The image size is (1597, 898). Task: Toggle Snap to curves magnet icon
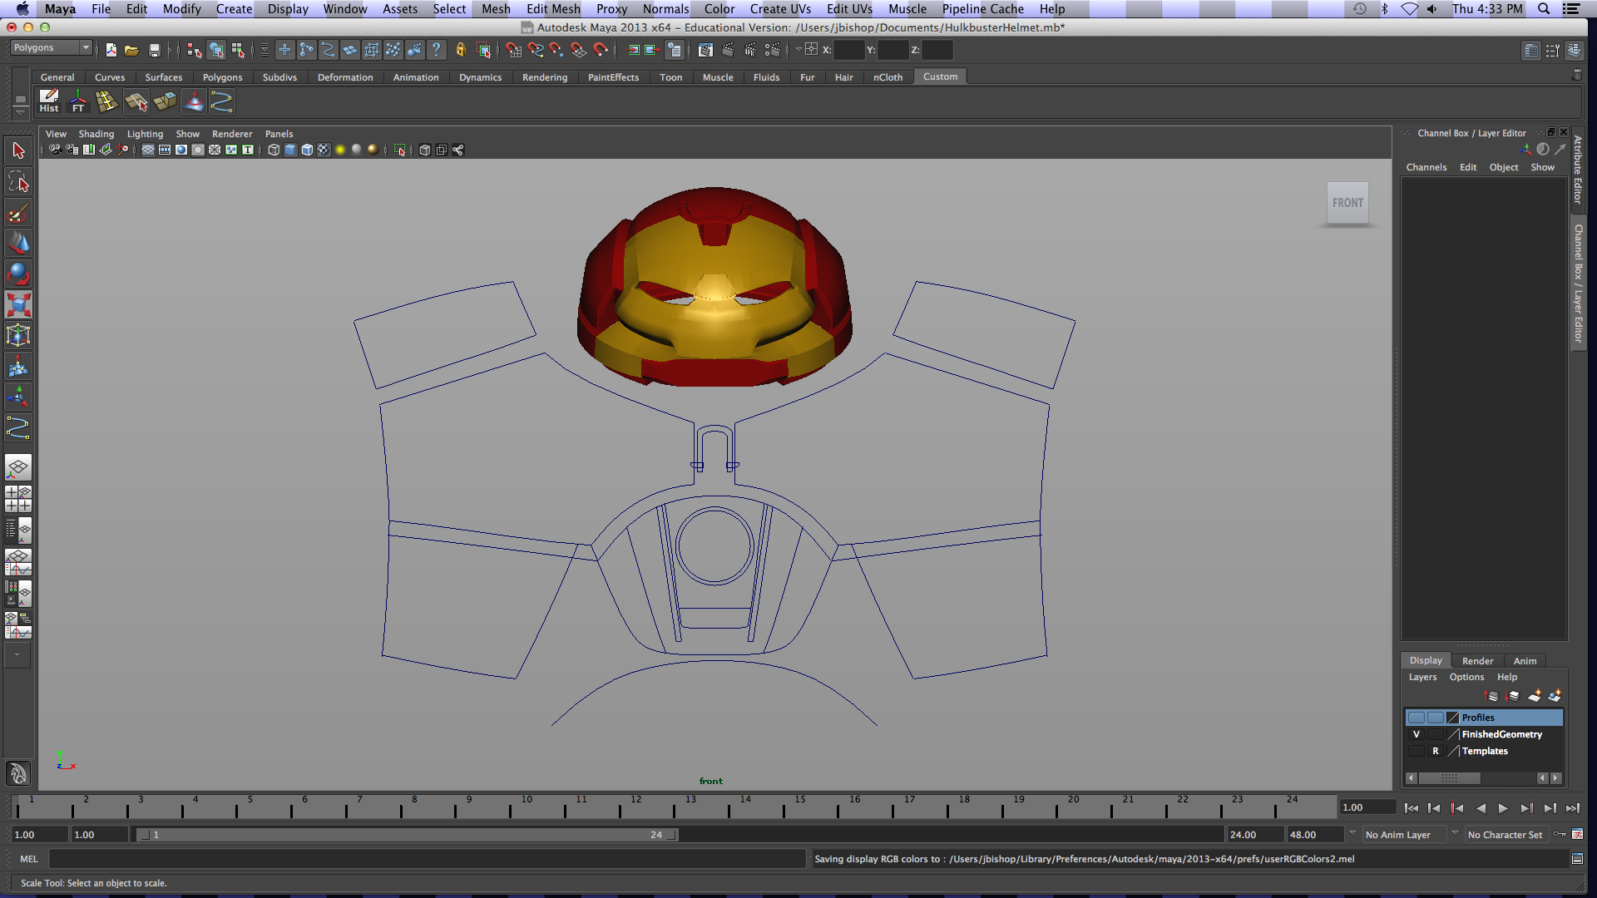click(x=535, y=50)
